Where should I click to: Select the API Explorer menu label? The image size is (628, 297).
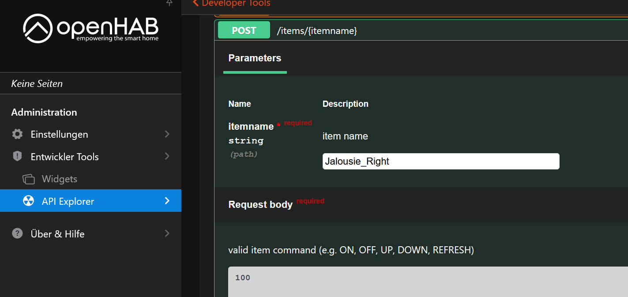[x=68, y=201]
